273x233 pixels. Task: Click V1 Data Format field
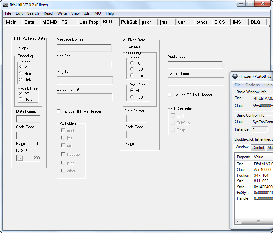pos(136,119)
